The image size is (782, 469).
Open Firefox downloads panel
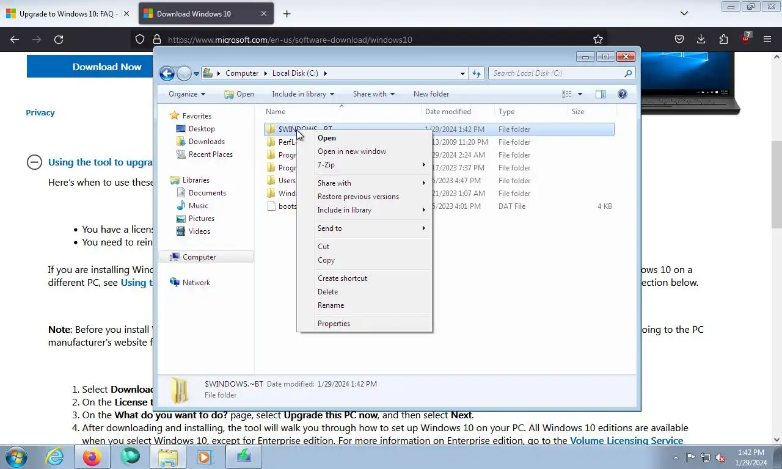click(701, 39)
